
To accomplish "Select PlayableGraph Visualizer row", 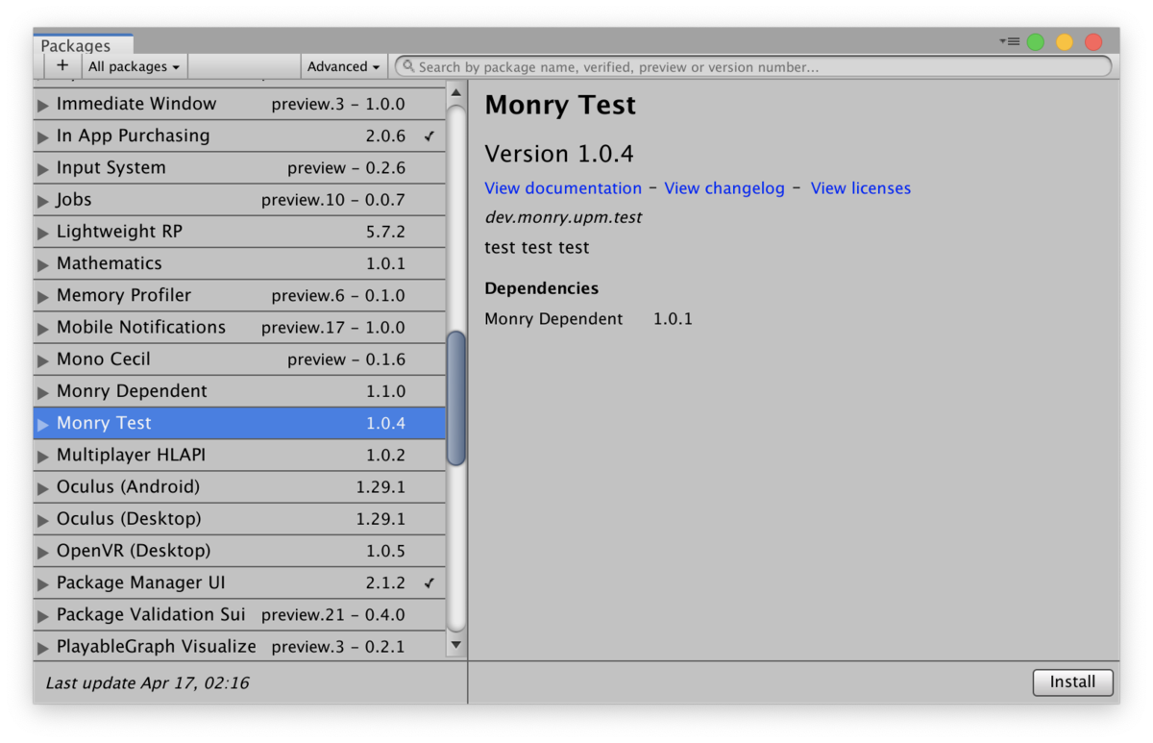I will (x=239, y=646).
